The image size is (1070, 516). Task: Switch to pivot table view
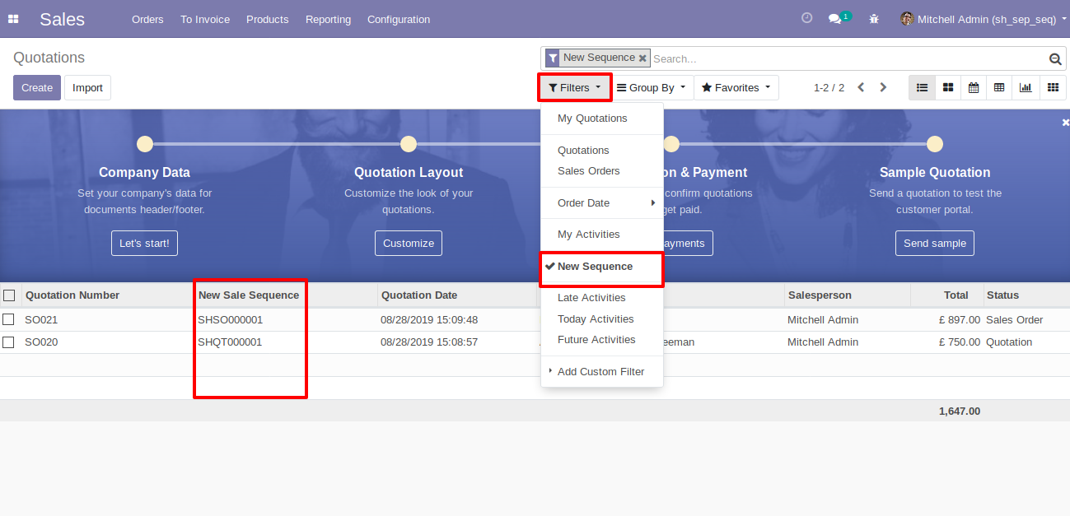tap(999, 87)
